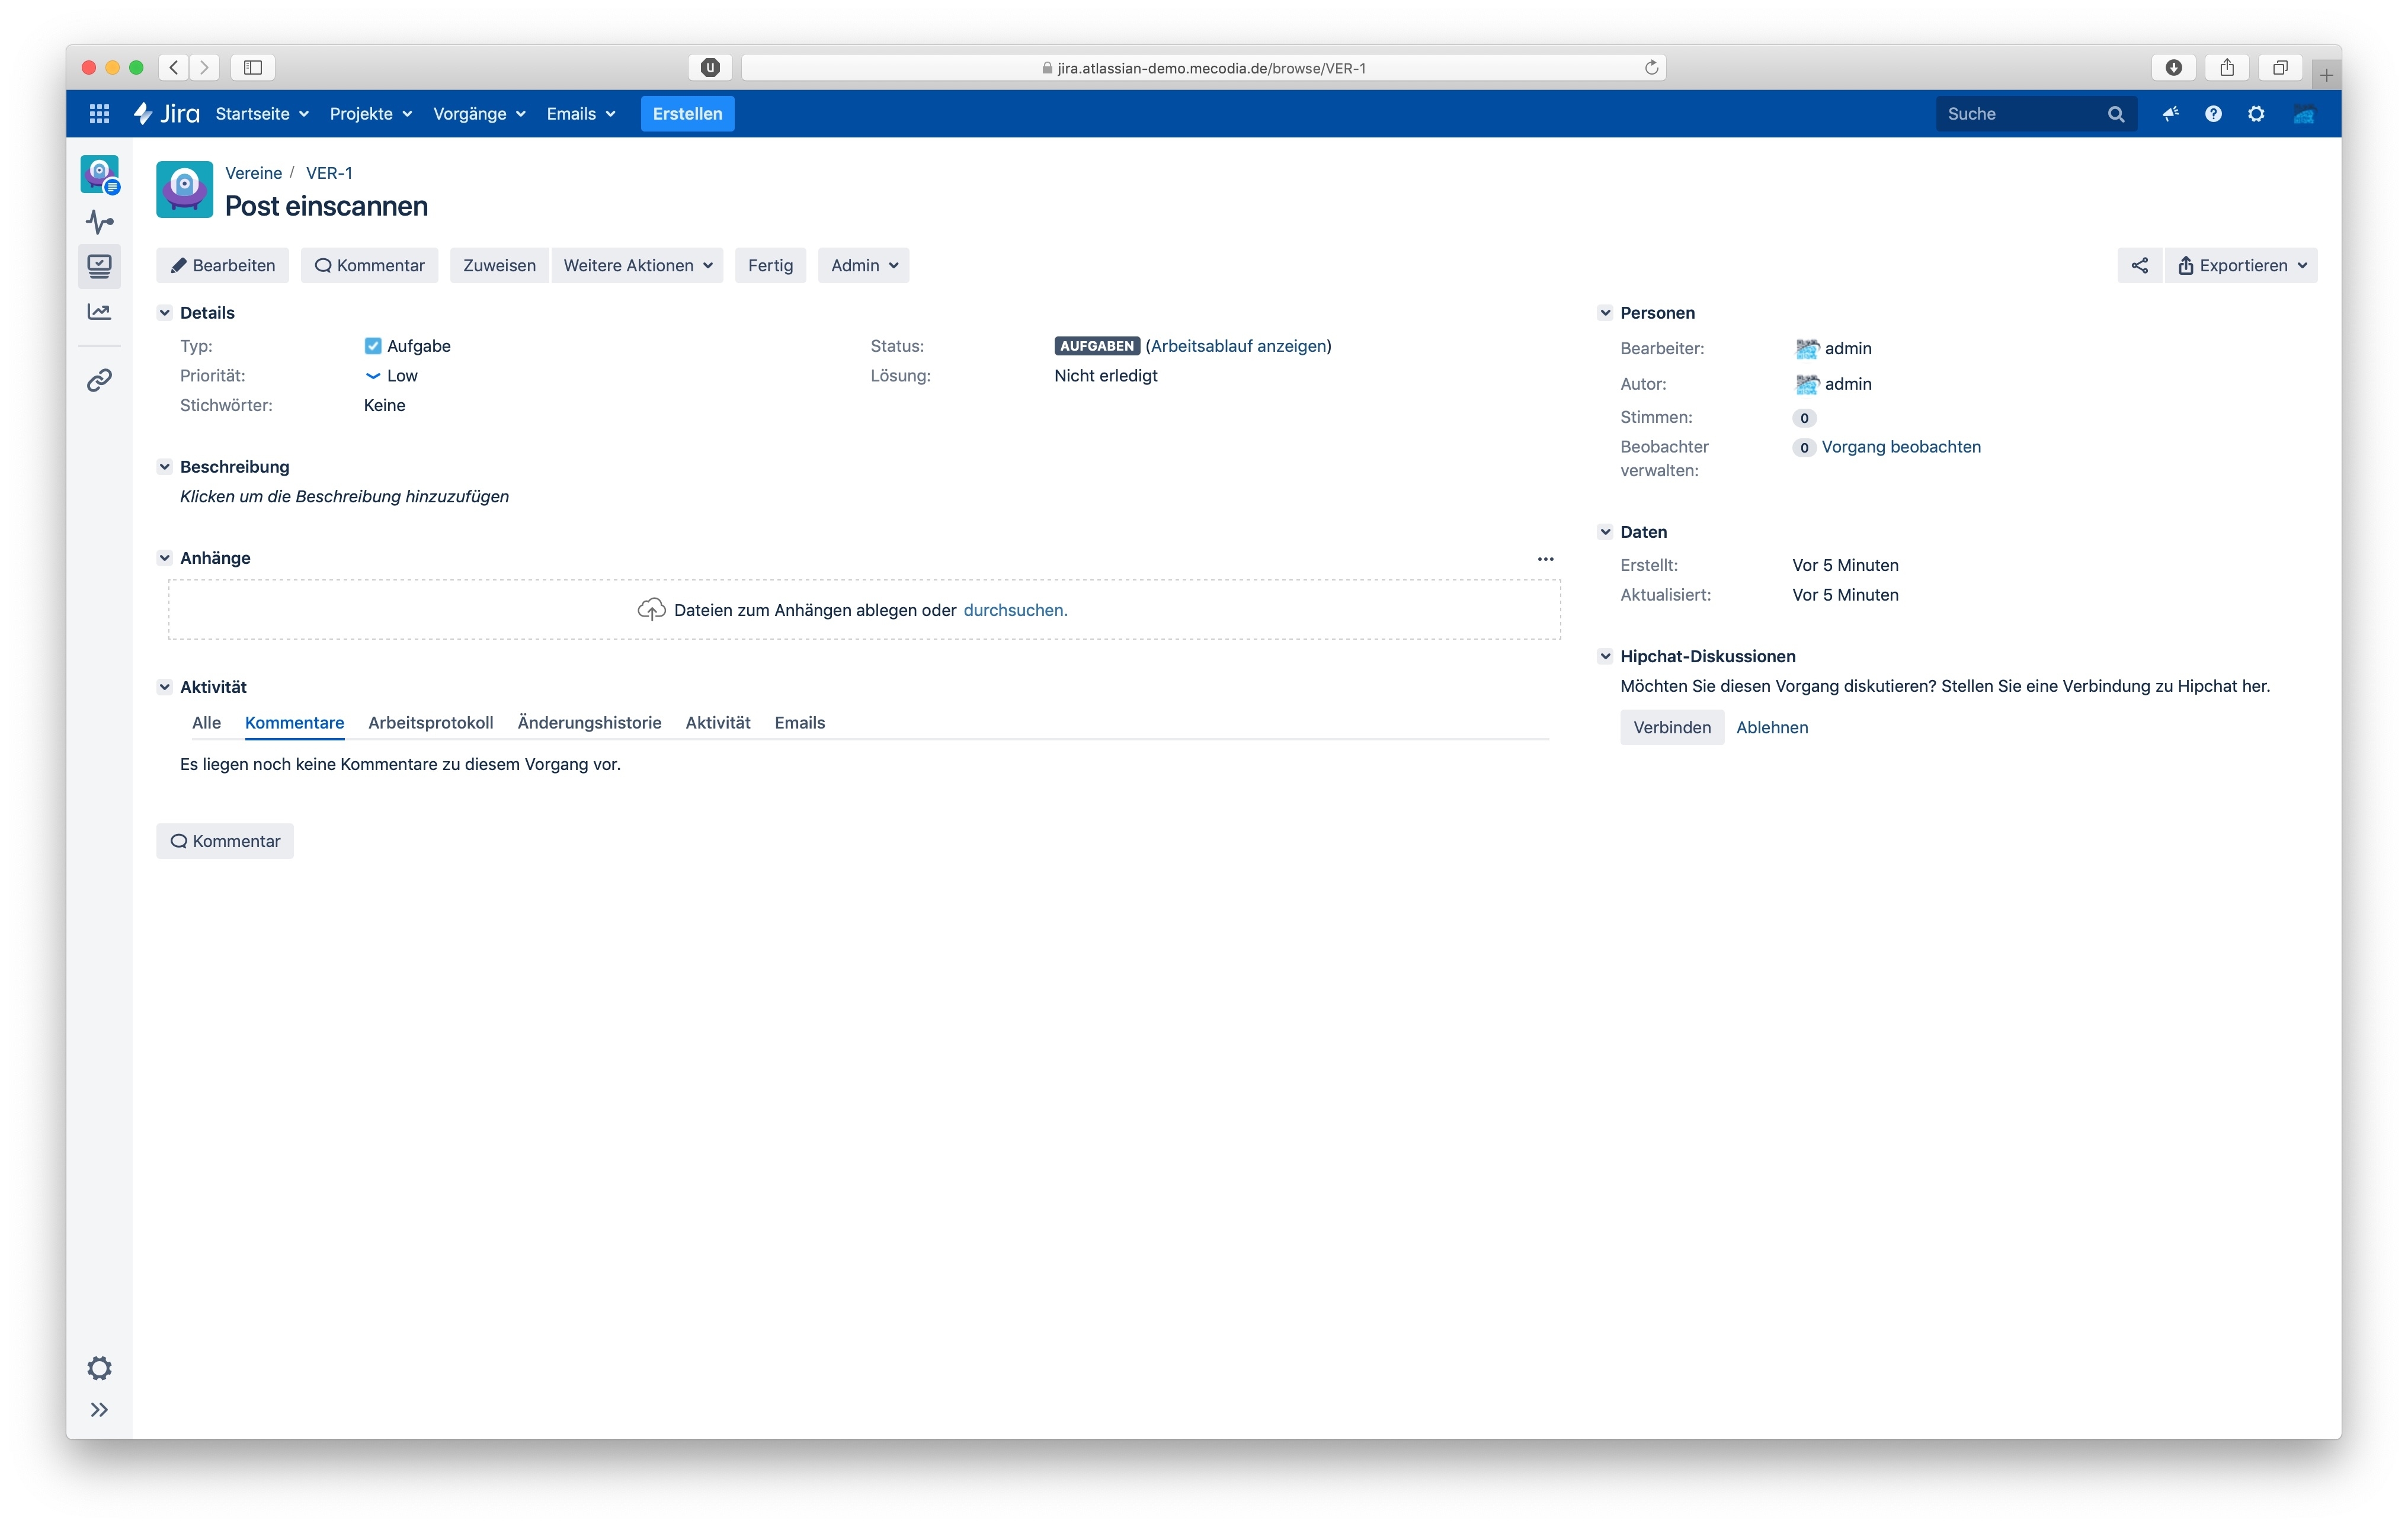This screenshot has height=1527, width=2408.
Task: Open the reports chart sidebar icon
Action: click(99, 312)
